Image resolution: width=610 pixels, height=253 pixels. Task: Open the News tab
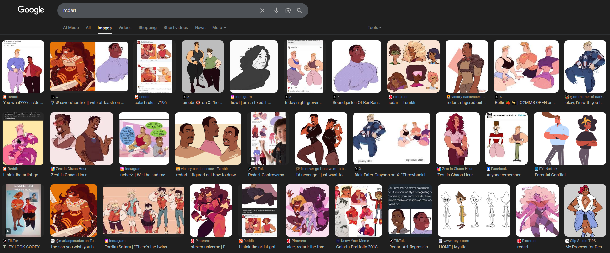click(200, 28)
